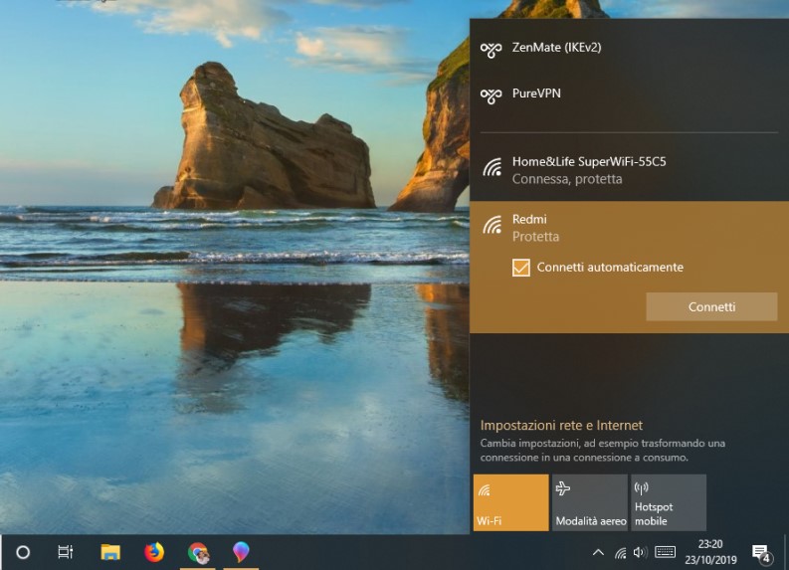This screenshot has width=789, height=570.
Task: Open Impostazioni rete e Internet link
Action: click(x=561, y=425)
